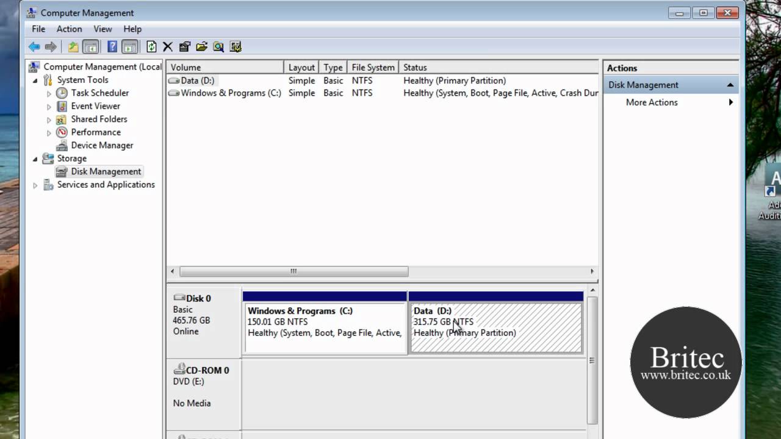Viewport: 781px width, 439px height.
Task: Click the Disk 0 label panel
Action: click(x=204, y=322)
